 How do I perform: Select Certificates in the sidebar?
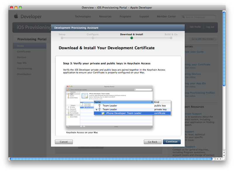pos(24,52)
